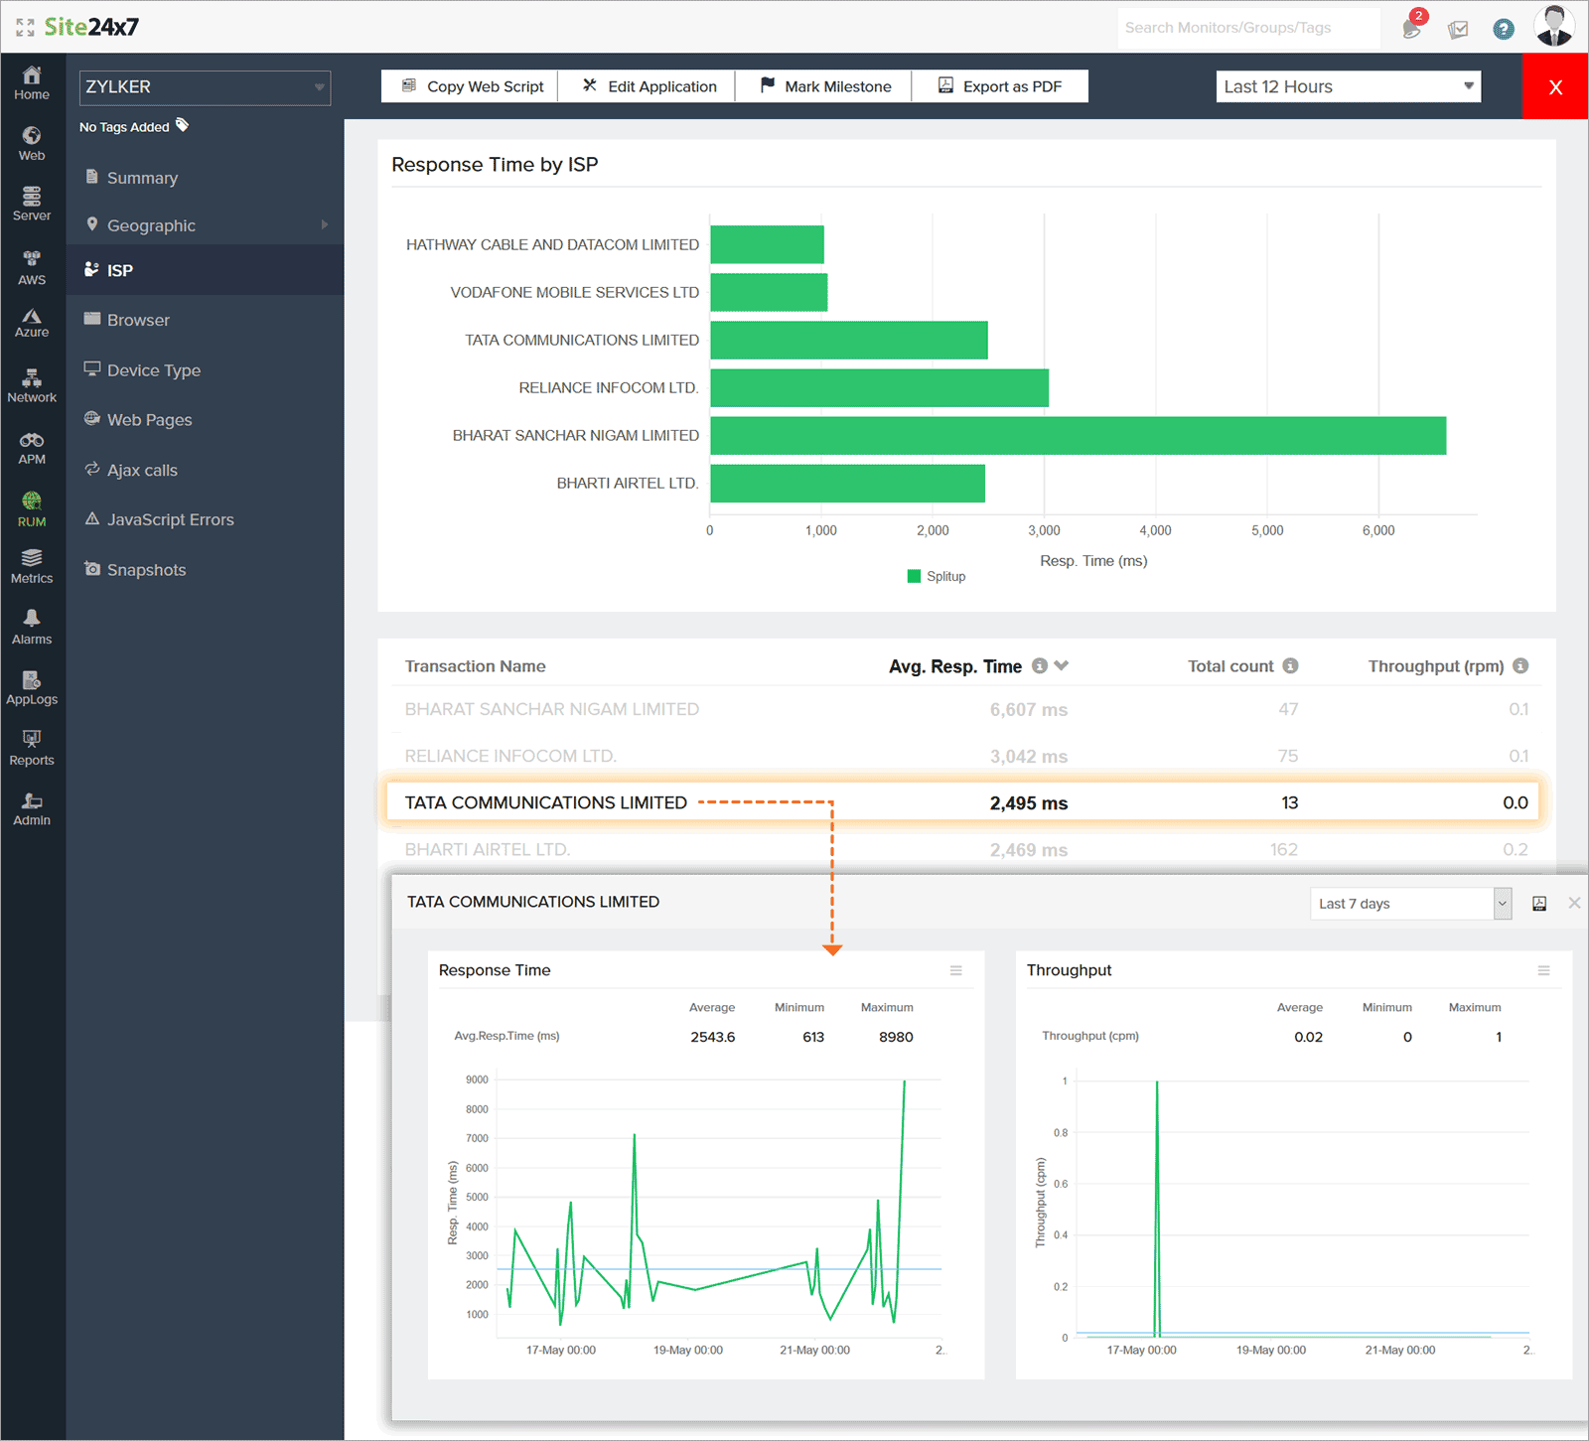Expand the Geographic submenu arrow
This screenshot has height=1441, width=1589.
tap(325, 224)
